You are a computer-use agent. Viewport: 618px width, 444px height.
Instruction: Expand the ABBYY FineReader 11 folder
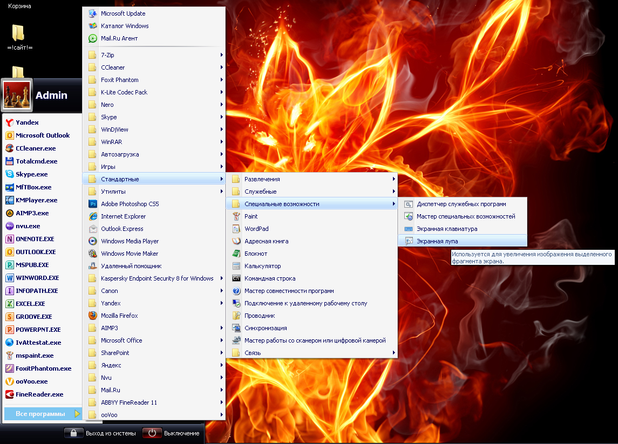pyautogui.click(x=154, y=402)
